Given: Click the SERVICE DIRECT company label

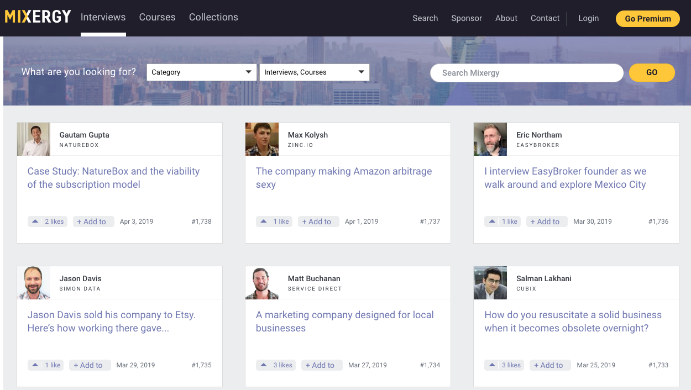Looking at the screenshot, I should coord(315,289).
